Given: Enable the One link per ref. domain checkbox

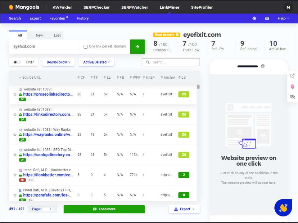Looking at the screenshot, I should [x=86, y=46].
